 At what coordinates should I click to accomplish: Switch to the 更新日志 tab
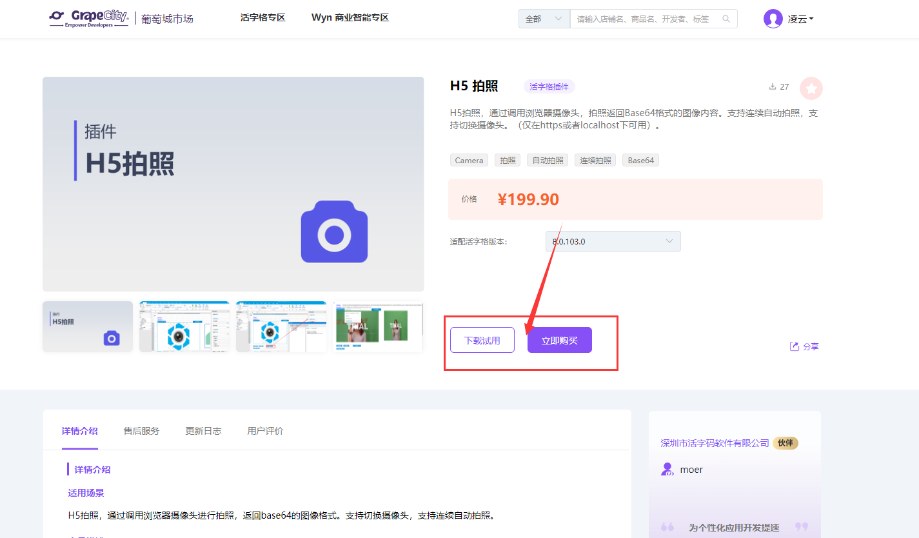tap(203, 431)
